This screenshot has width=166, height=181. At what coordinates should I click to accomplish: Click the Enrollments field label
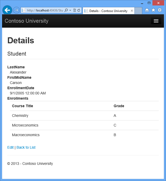click(x=18, y=98)
